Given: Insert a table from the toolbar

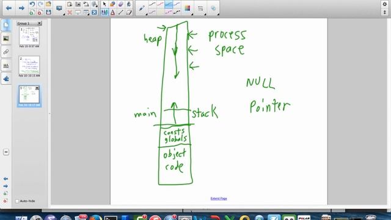Looking at the screenshot, I should tap(86, 12).
